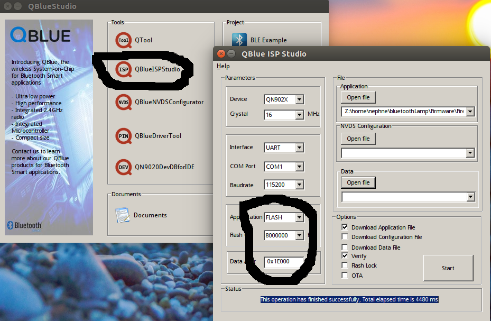Expand the Flash 8000000 clock dropdown
This screenshot has height=321, width=491.
pyautogui.click(x=299, y=235)
